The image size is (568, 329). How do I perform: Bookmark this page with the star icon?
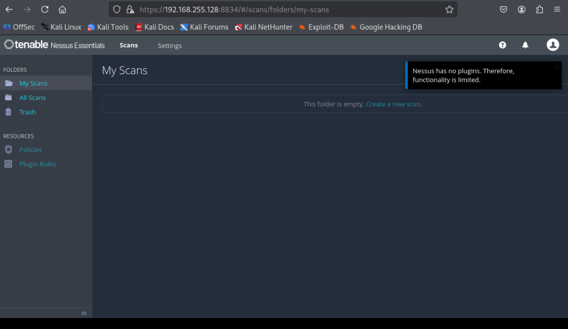(x=449, y=10)
